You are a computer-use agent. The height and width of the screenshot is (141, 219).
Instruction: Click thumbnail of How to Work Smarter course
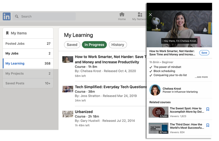(68, 60)
